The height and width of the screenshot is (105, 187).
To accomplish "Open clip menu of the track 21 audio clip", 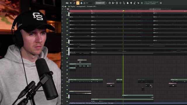I will [x=78, y=60].
